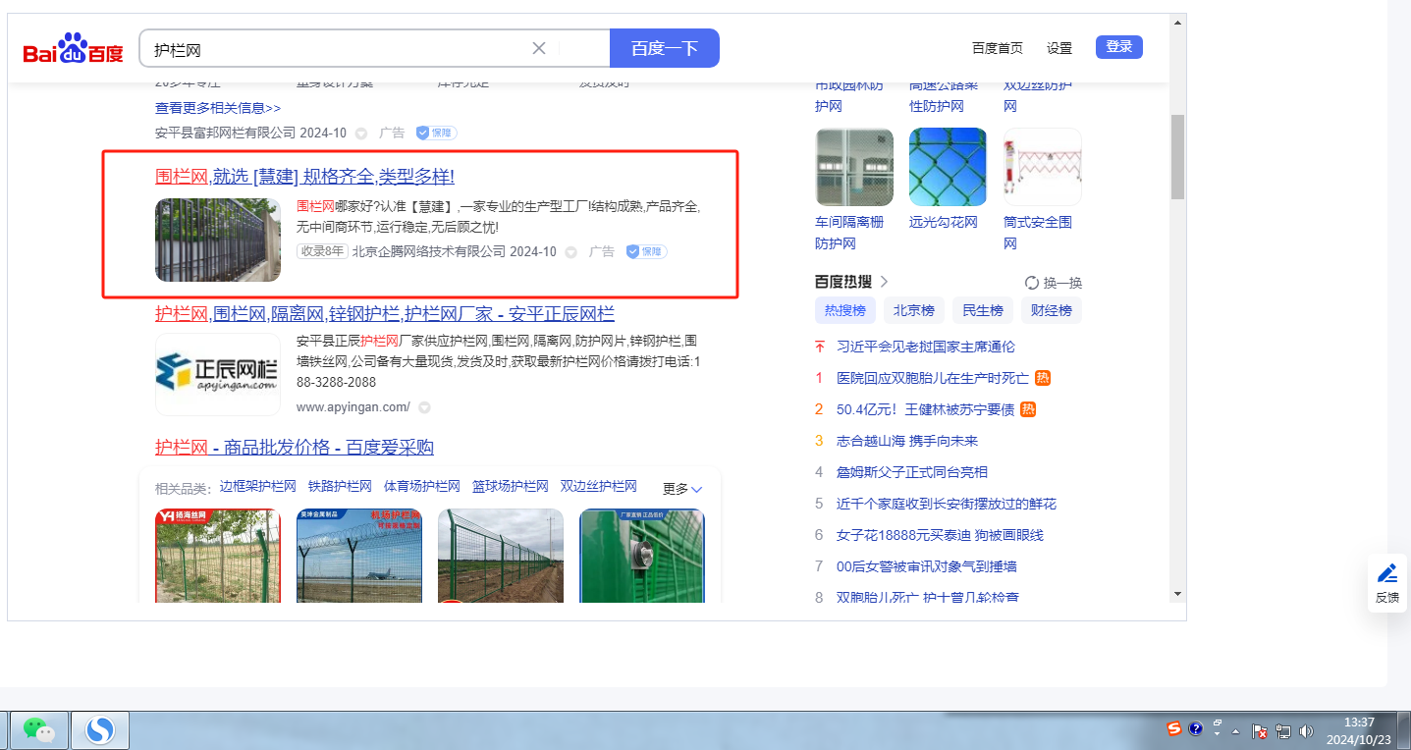The height and width of the screenshot is (750, 1411).
Task: Click the 热 tag beside 医院回应双胞胎儿在生产时死亡
Action: pyautogui.click(x=1043, y=378)
